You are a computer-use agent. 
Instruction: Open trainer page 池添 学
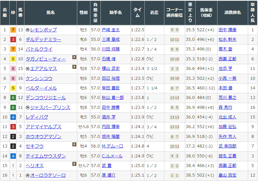point(225,69)
